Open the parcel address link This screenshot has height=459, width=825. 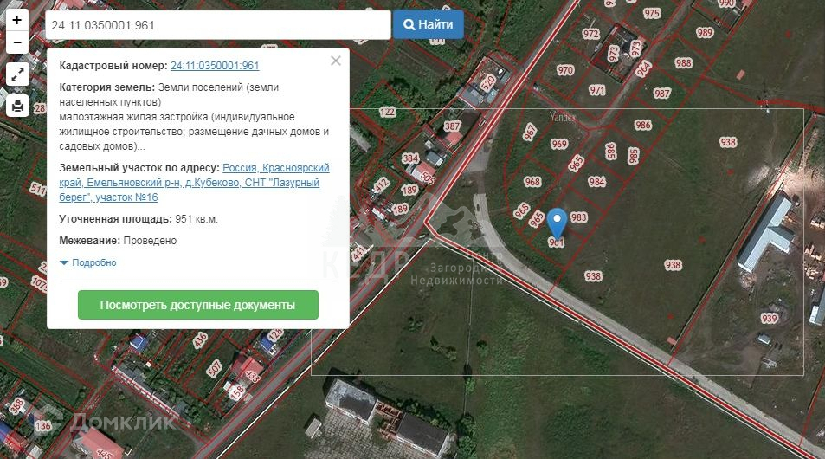(x=194, y=182)
